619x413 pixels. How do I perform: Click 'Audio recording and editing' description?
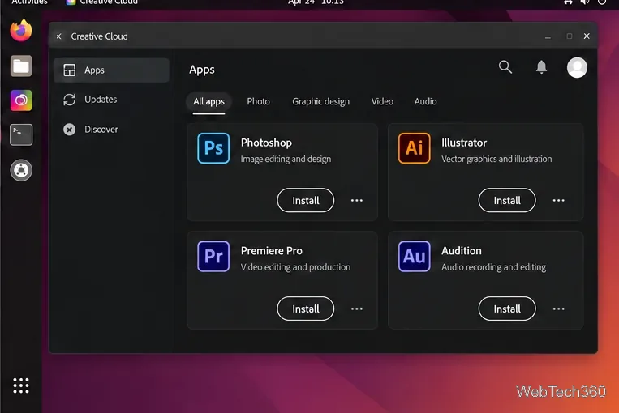click(x=493, y=266)
